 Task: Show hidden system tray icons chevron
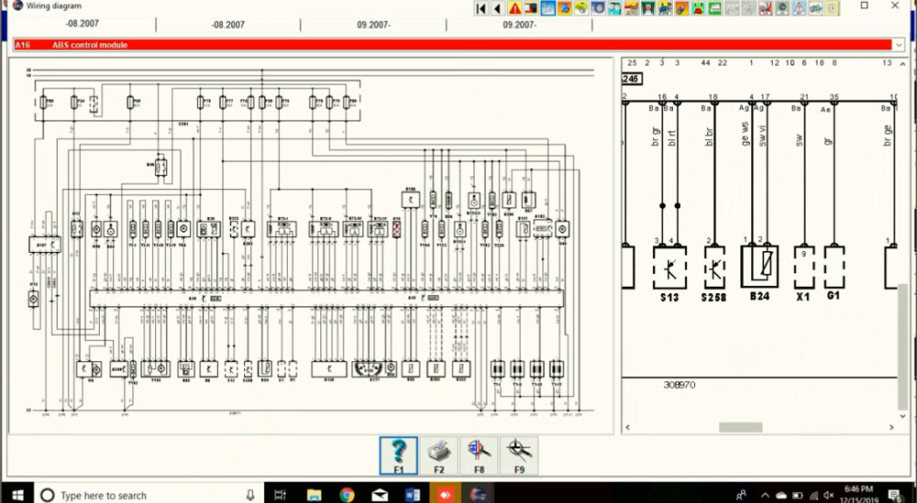[x=765, y=496]
